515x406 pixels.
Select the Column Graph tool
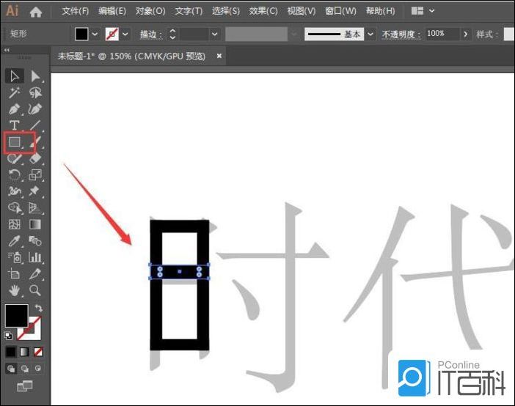(35, 257)
